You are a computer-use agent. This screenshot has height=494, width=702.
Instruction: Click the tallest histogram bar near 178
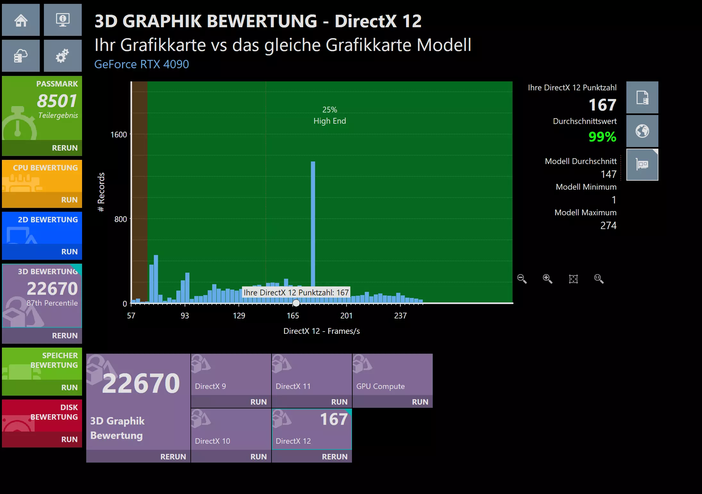pyautogui.click(x=313, y=232)
